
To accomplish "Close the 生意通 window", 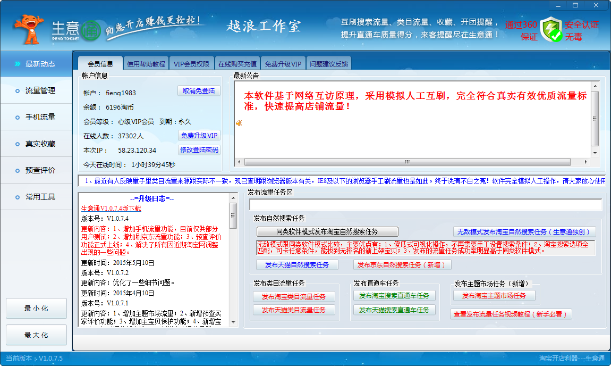I will pyautogui.click(x=596, y=5).
